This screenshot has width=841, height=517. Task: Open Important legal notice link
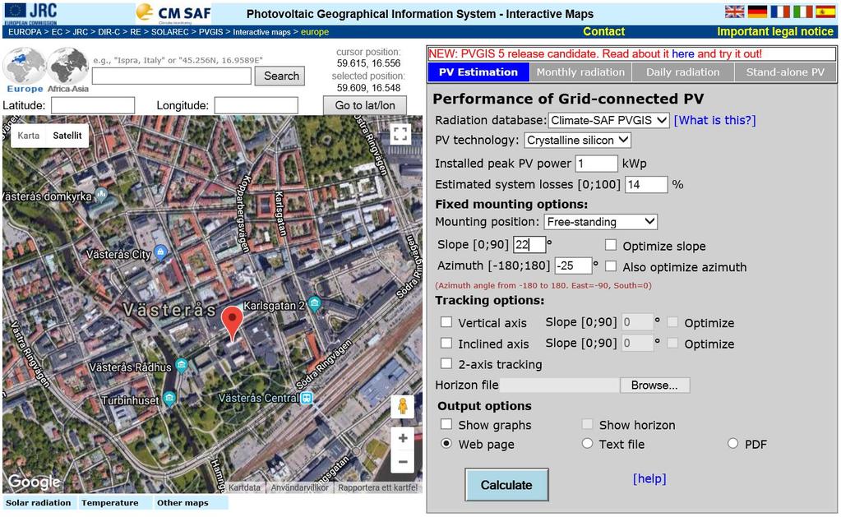point(775,31)
